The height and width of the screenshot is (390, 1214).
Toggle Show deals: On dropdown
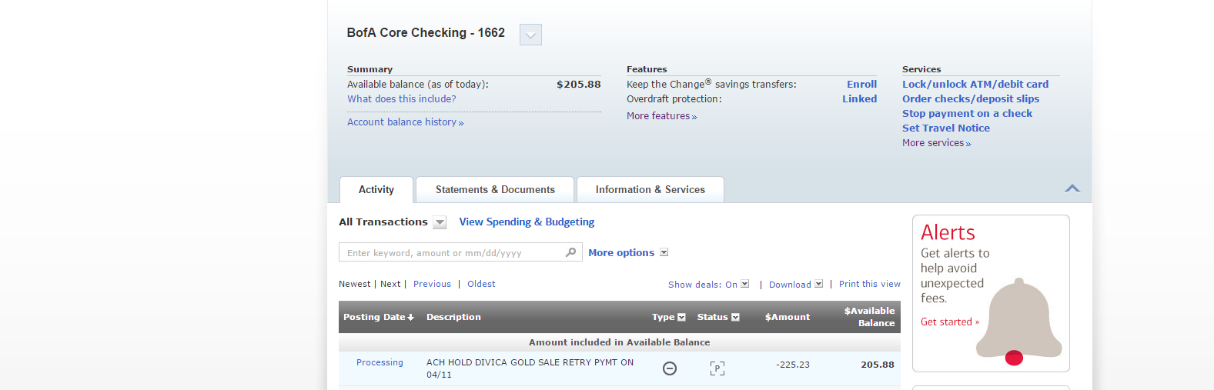(x=708, y=285)
